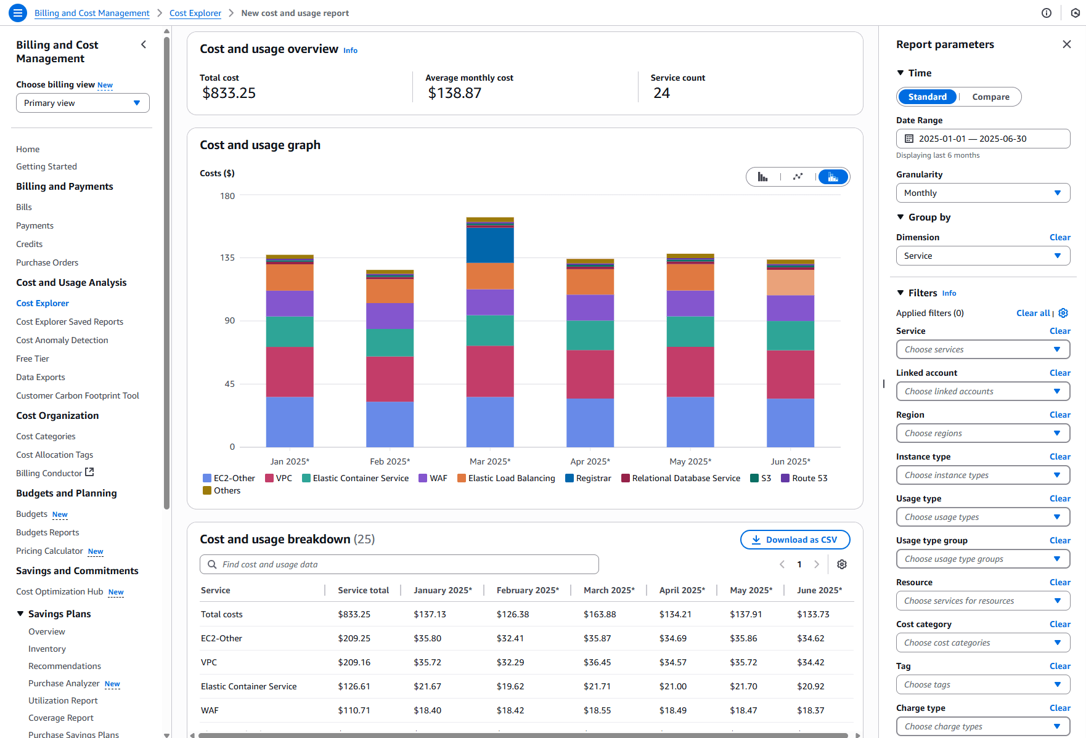Viewport: 1086px width, 738px height.
Task: Select Standard time mode
Action: tap(928, 97)
